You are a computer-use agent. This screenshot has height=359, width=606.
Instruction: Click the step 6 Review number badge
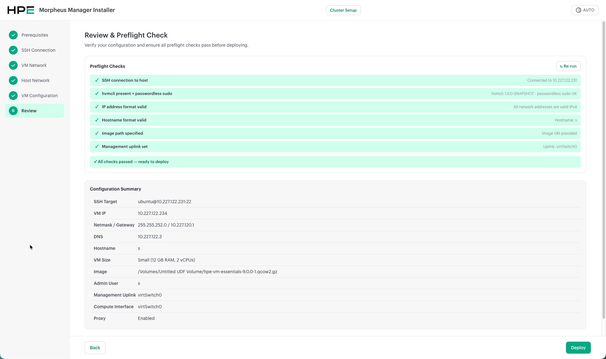[x=13, y=111]
